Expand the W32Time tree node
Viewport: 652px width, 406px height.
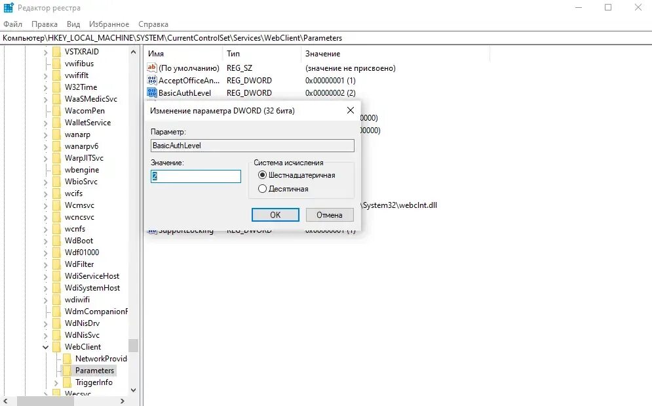[45, 87]
